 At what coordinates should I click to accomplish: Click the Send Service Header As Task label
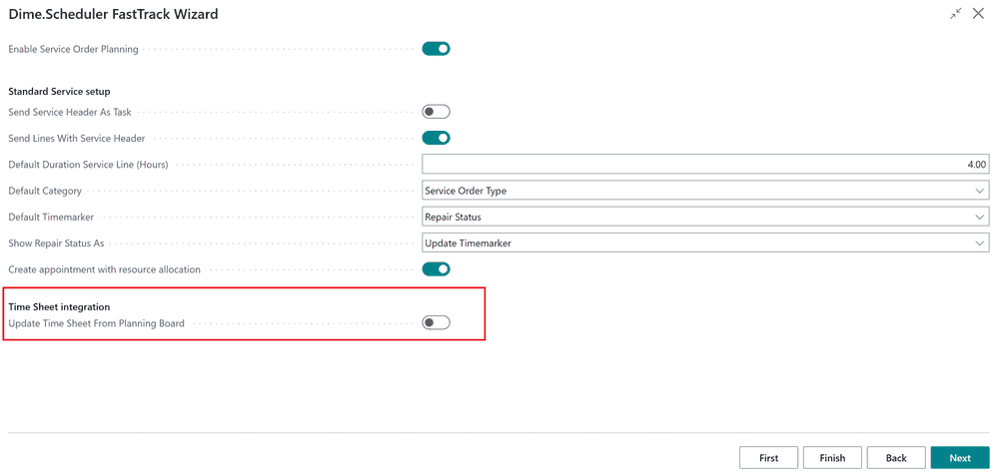point(70,112)
